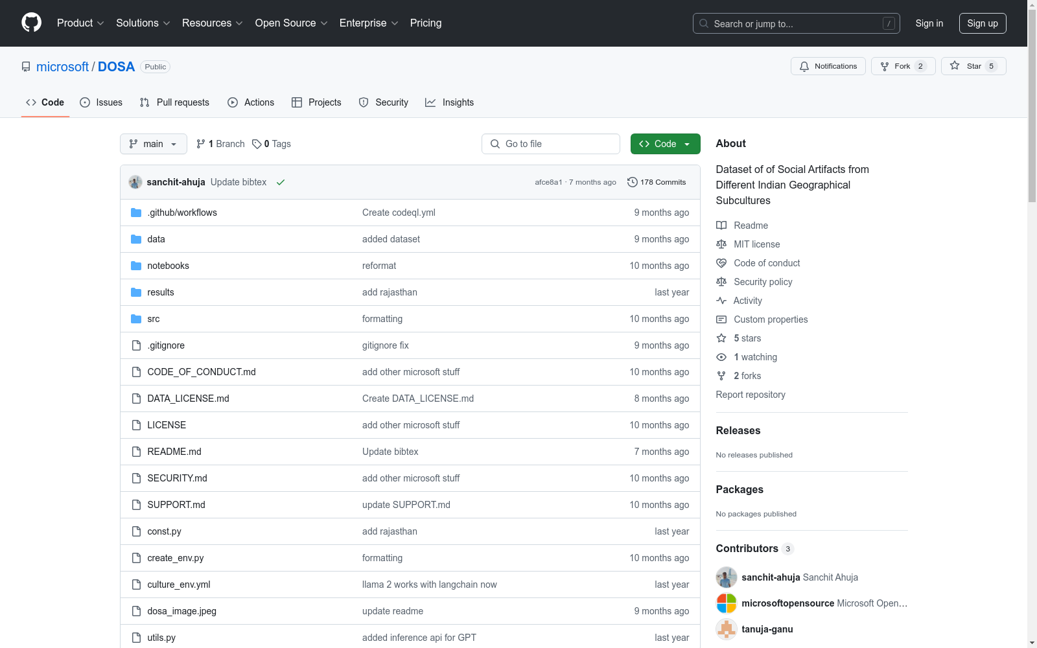
Task: Click the GitHub logo icon
Action: click(31, 23)
